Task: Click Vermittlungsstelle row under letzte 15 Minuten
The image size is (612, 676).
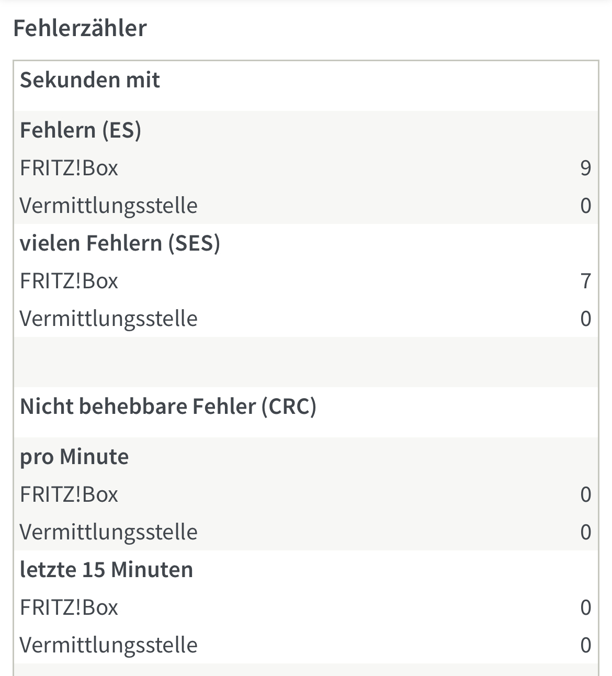Action: pyautogui.click(x=109, y=645)
